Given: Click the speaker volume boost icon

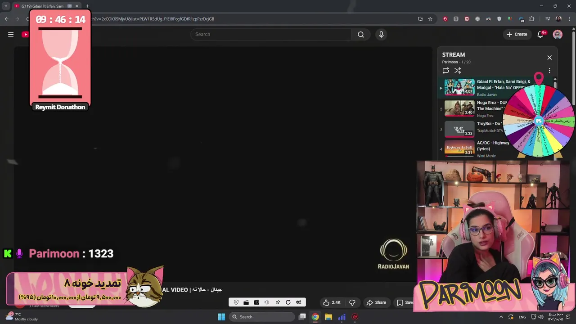Looking at the screenshot, I should click(x=267, y=302).
